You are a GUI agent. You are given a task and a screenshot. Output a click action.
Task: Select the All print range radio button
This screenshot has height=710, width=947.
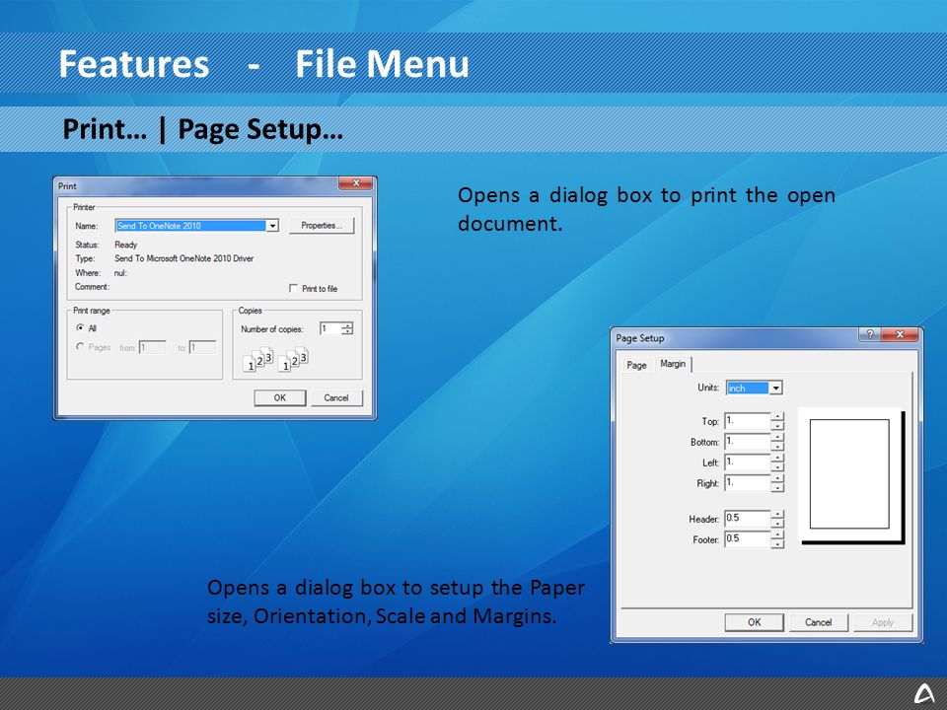pos(80,327)
